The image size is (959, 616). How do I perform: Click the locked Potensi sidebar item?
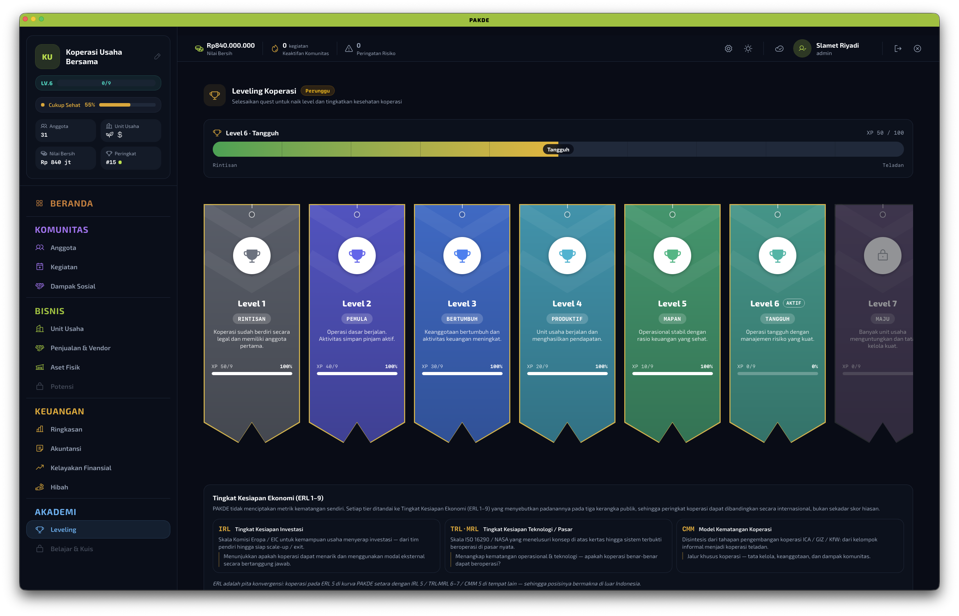98,386
